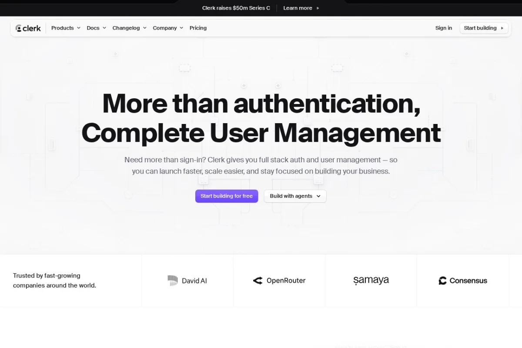Click the 'Need more than sign-in?' paragraph
522x348 pixels.
click(x=261, y=165)
